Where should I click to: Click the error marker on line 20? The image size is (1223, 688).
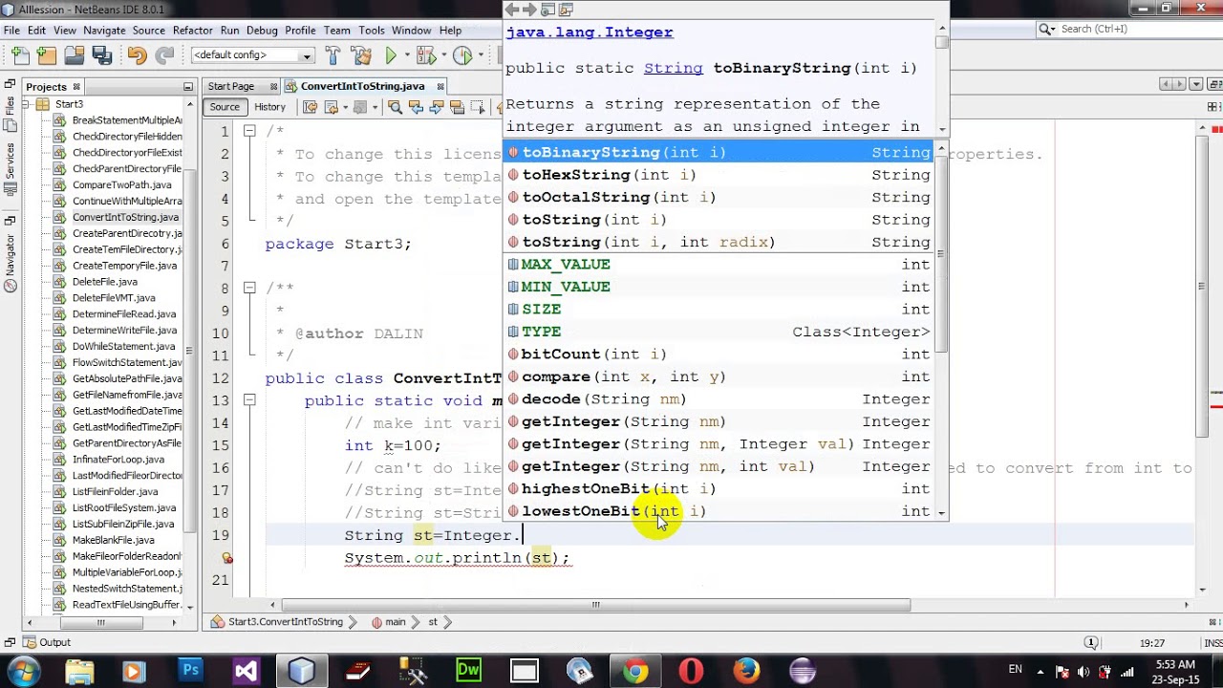coord(226,557)
